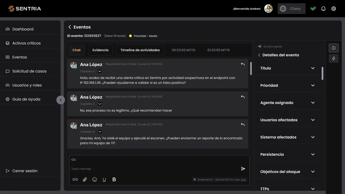Reply to the message about the illegitimate process
This screenshot has height=194, width=345.
[243, 97]
